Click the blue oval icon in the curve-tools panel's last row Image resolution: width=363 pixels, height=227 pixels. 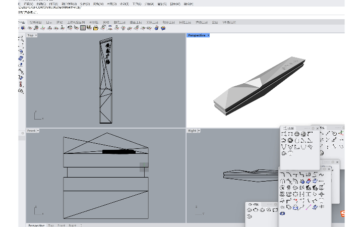pyautogui.click(x=282, y=213)
